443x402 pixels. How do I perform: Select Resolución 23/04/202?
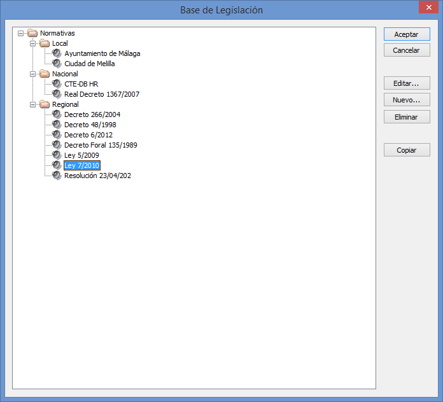pyautogui.click(x=98, y=176)
